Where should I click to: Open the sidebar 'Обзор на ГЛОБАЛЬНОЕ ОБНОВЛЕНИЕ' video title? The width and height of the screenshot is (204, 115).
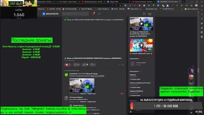140,34
